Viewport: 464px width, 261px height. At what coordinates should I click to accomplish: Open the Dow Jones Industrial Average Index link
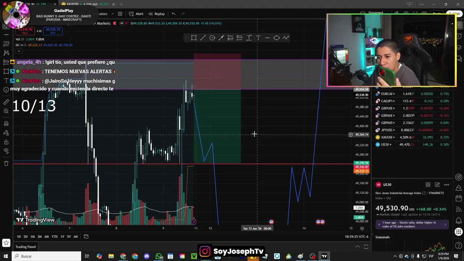pyautogui.click(x=400, y=193)
